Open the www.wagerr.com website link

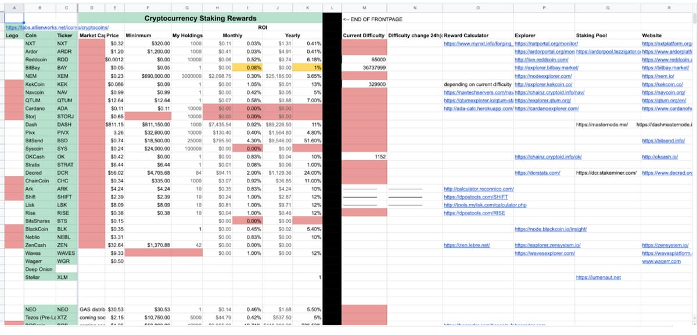coord(661,262)
